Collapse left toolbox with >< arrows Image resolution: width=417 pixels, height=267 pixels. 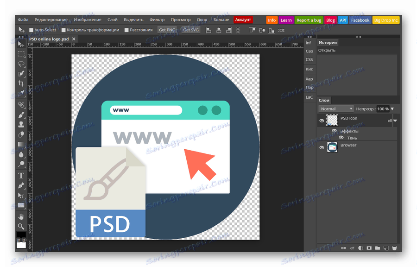[x=21, y=37]
